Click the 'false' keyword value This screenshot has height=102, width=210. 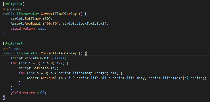(60, 58)
